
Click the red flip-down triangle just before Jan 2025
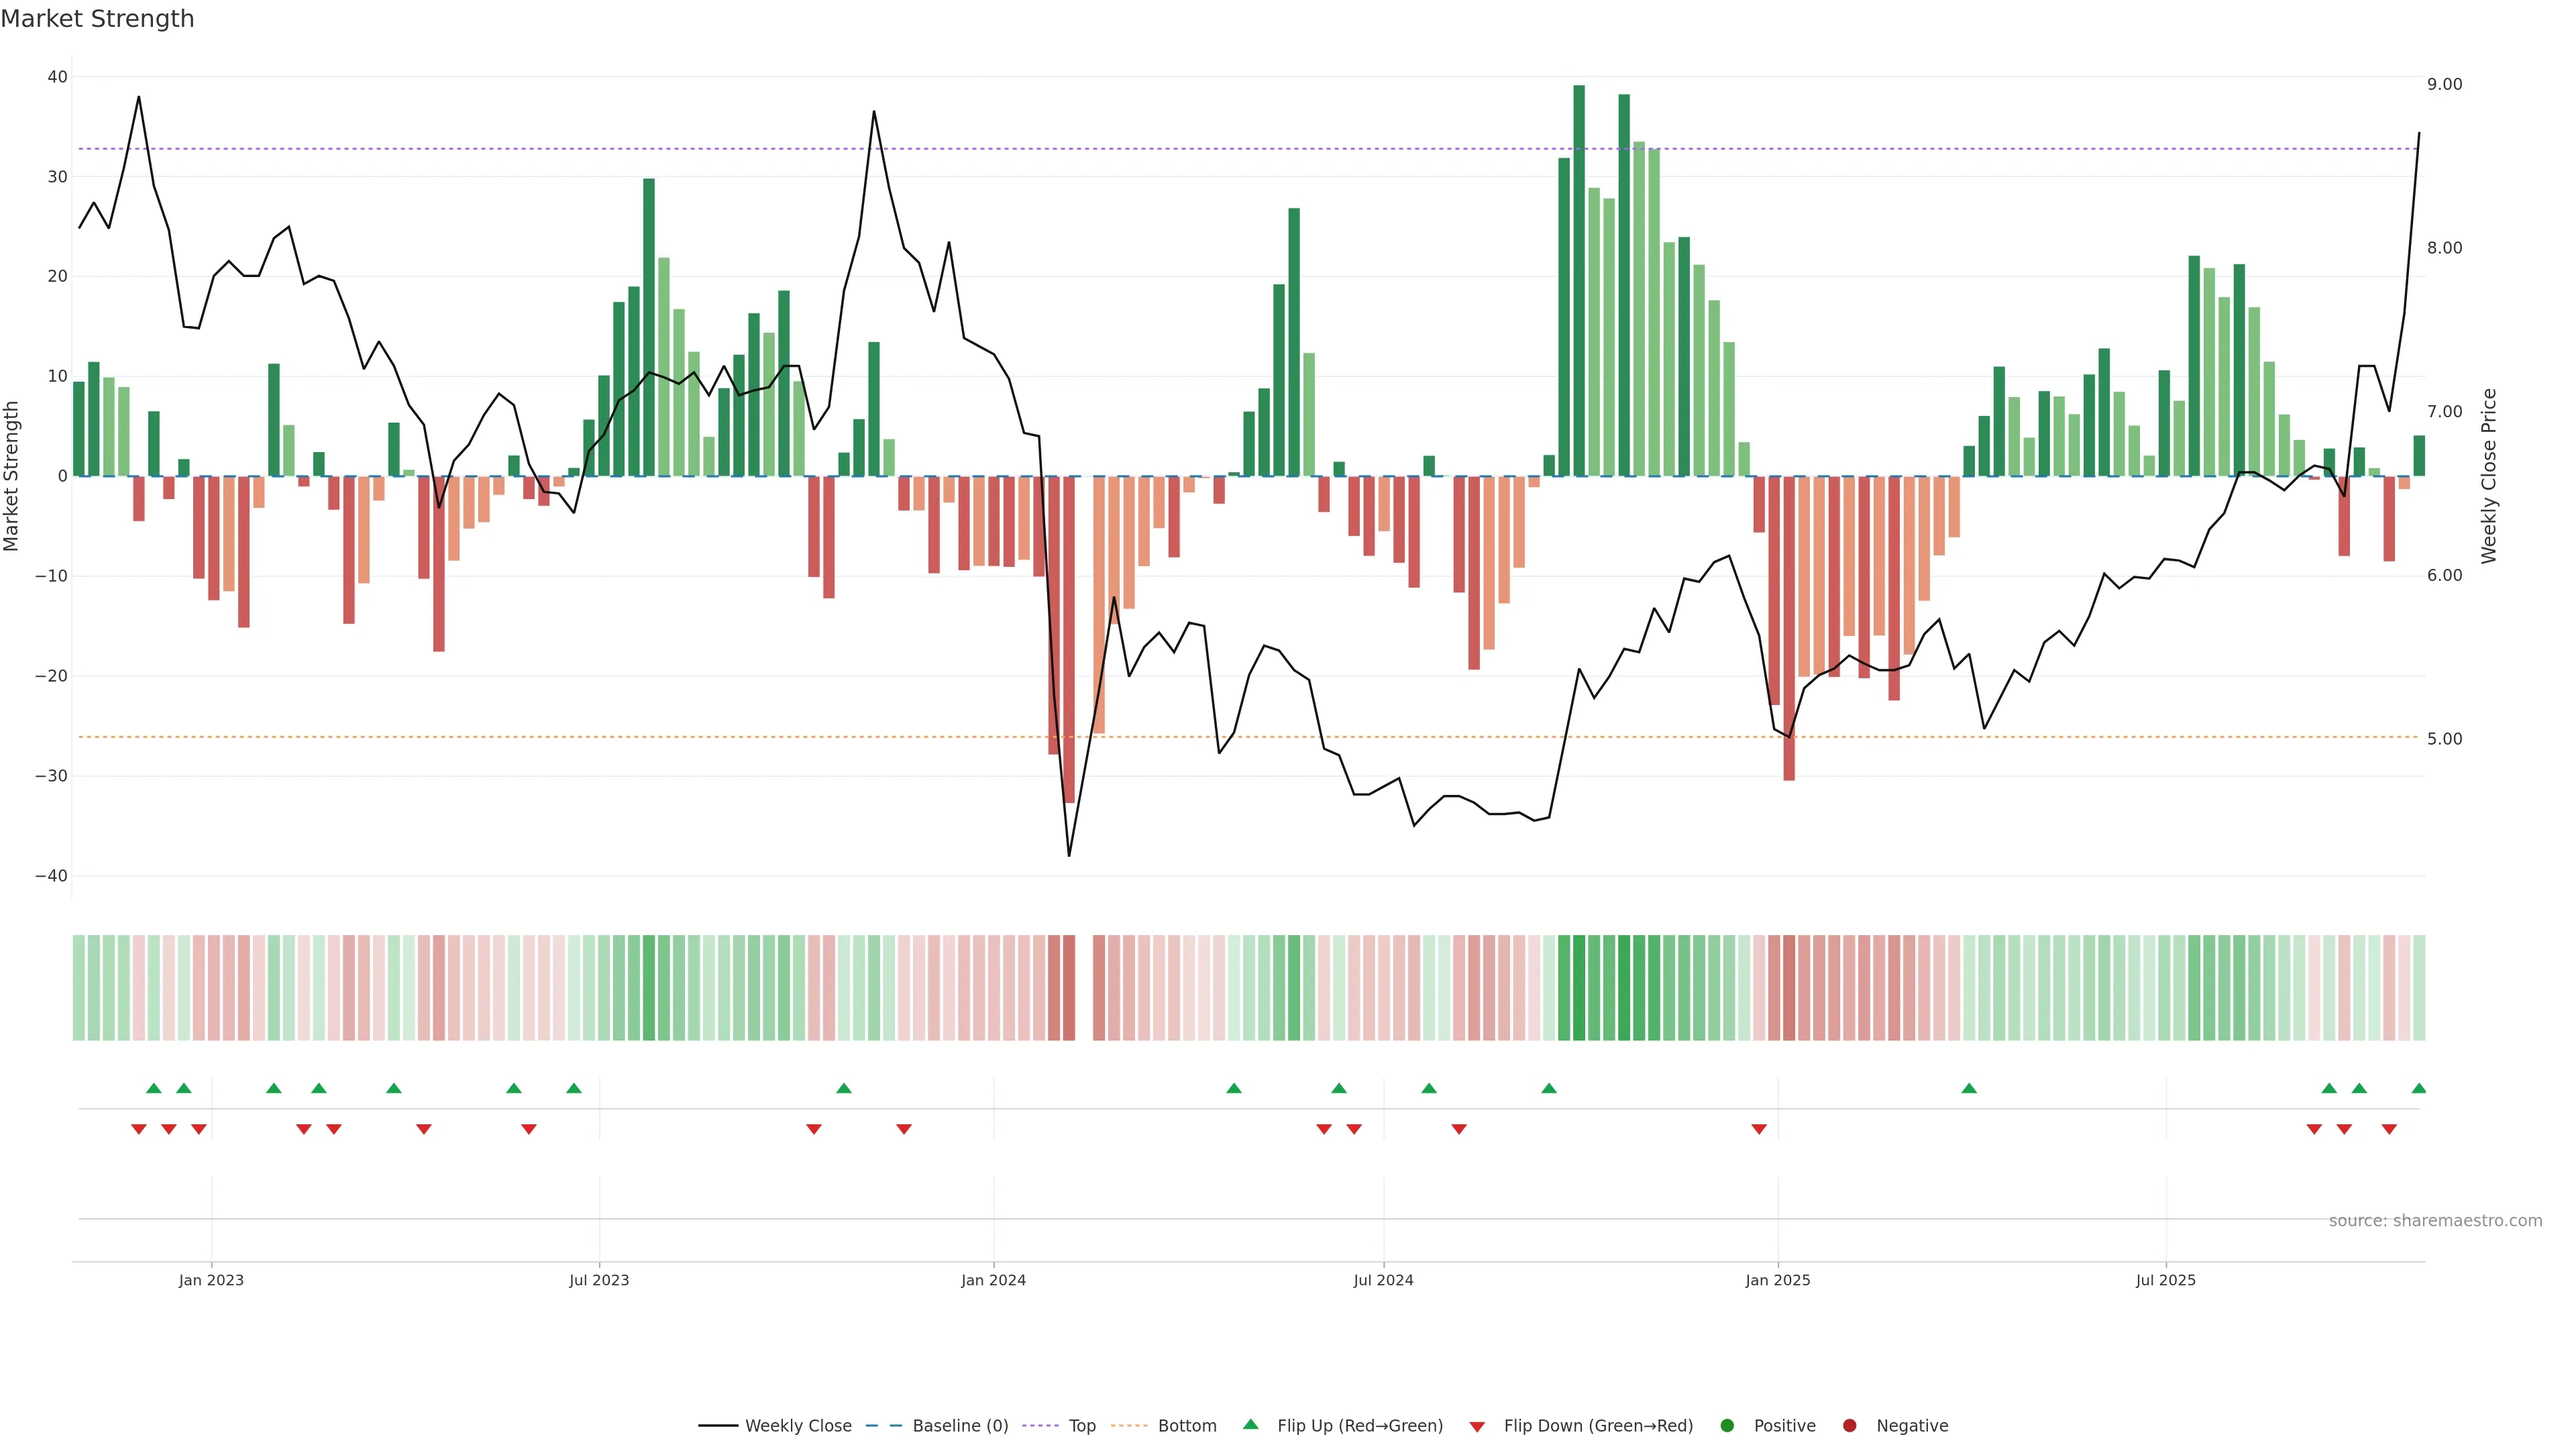tap(1759, 1129)
